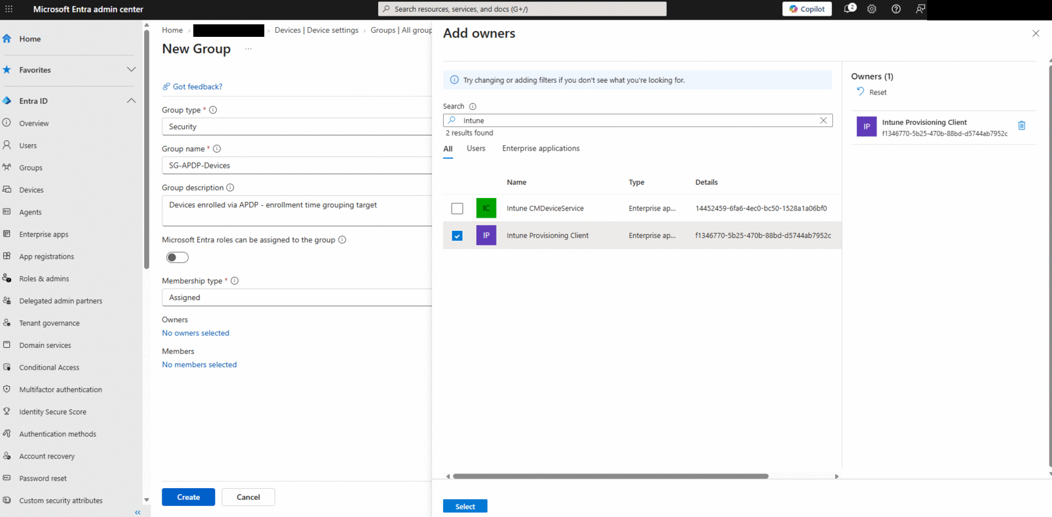Click the Reset owners icon
Screen dimensions: 1052x517
point(861,92)
